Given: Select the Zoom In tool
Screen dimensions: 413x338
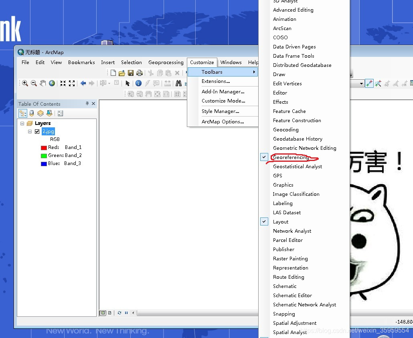Looking at the screenshot, I should point(25,83).
